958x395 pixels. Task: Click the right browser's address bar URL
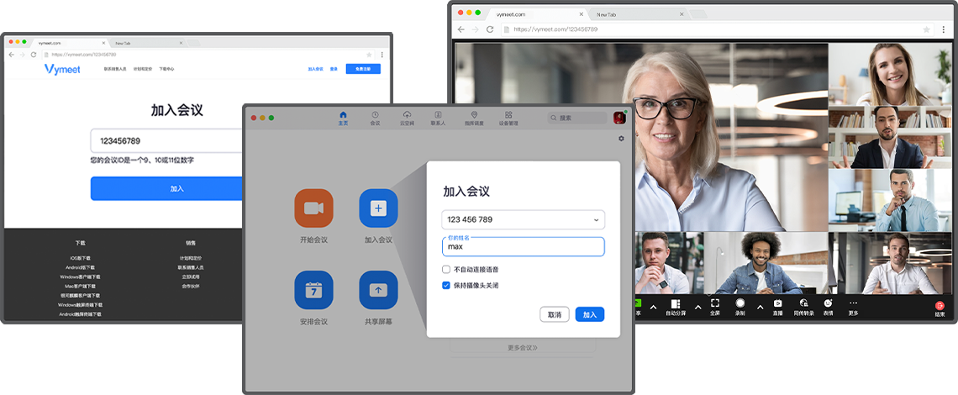(x=555, y=29)
